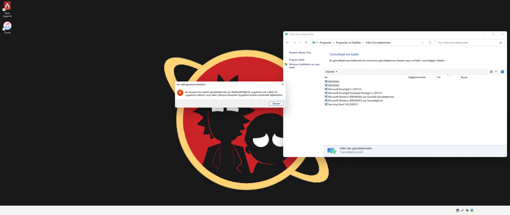
Task: Expand the chevron after Programlar ve Özellikler
Action: point(363,43)
